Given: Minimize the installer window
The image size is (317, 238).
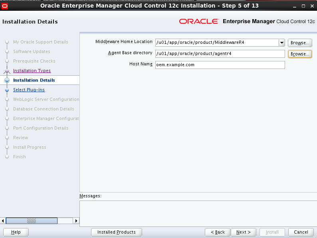Looking at the screenshot, I should 295,6.
